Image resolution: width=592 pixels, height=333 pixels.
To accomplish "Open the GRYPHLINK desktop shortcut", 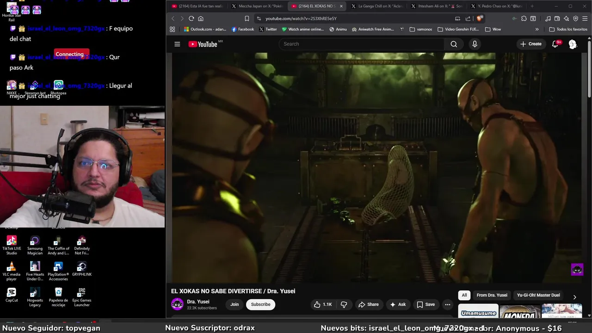I will coord(82,269).
